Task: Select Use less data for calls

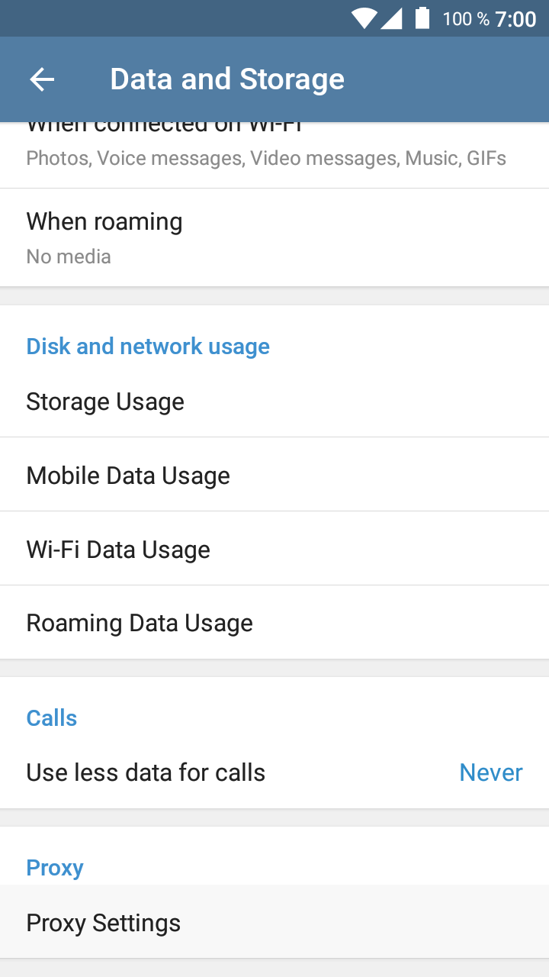Action: (x=146, y=772)
